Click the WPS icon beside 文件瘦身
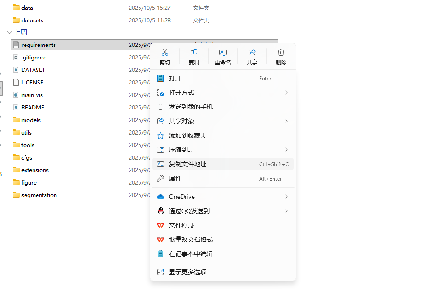 click(x=160, y=225)
